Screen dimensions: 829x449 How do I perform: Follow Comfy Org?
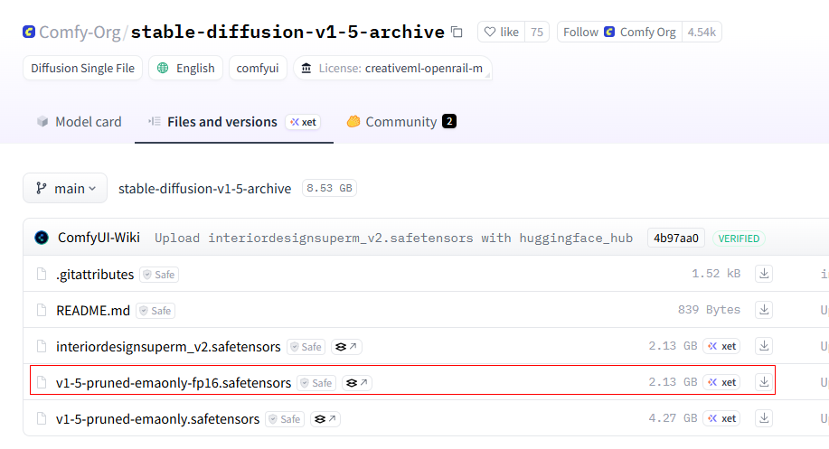coord(619,32)
